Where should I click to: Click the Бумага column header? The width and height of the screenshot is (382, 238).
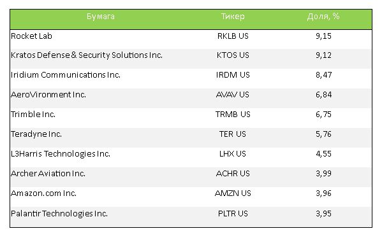click(x=101, y=17)
